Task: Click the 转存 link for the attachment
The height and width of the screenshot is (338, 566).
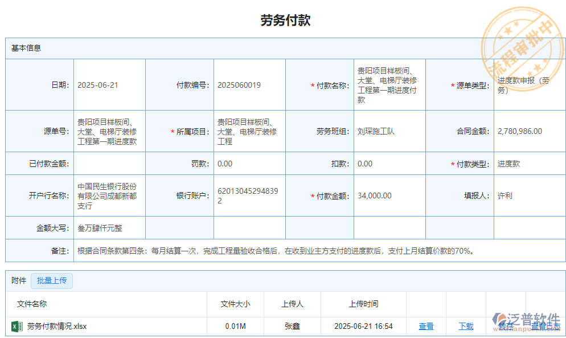Action: tap(506, 326)
